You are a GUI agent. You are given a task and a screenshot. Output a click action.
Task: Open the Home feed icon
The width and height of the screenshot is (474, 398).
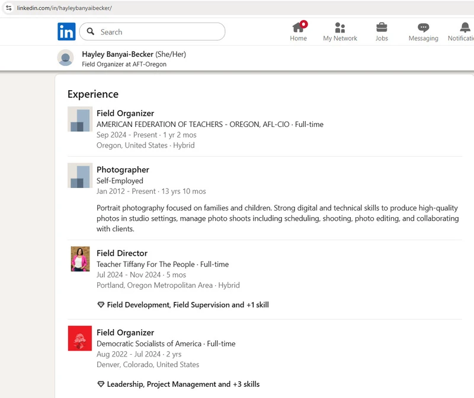[x=298, y=28]
